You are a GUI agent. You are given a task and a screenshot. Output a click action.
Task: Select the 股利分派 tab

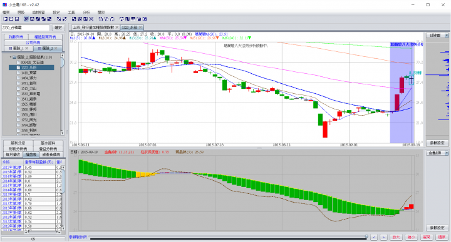point(18,143)
